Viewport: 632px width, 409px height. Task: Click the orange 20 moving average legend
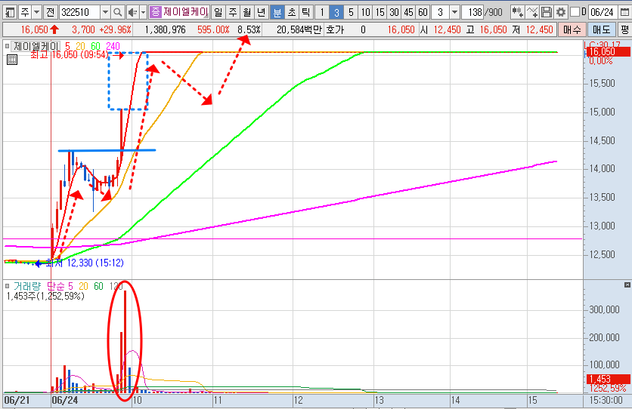pos(81,46)
